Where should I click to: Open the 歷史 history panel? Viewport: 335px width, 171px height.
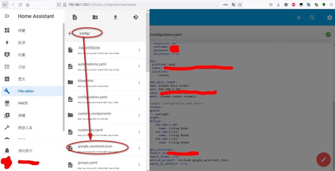click(x=32, y=79)
